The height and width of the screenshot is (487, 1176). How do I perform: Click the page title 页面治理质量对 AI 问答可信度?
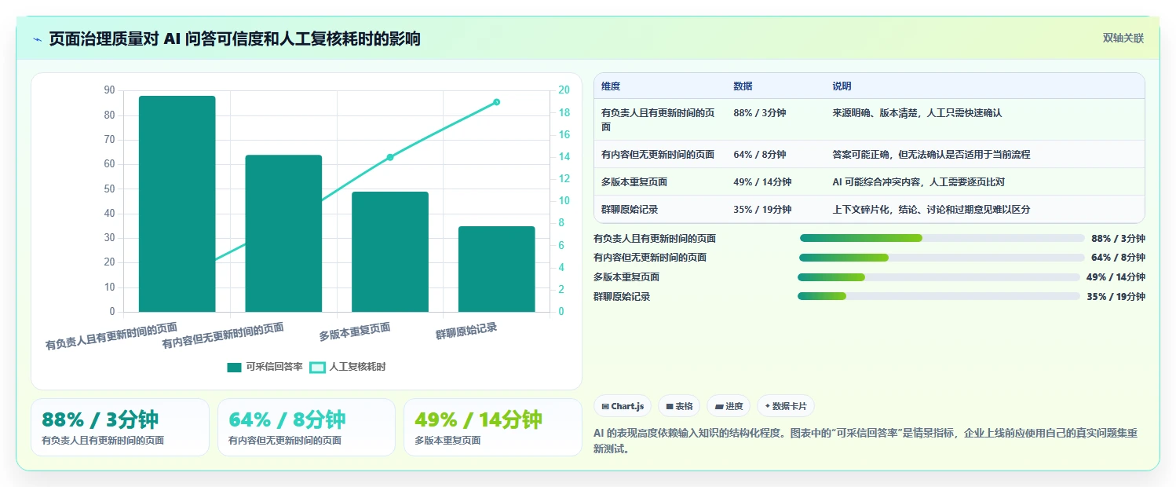pyautogui.click(x=235, y=38)
